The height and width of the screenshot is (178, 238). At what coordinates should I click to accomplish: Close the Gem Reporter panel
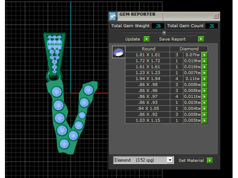[216, 16]
